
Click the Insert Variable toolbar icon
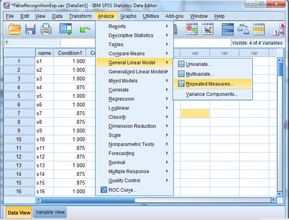pyautogui.click(x=207, y=29)
